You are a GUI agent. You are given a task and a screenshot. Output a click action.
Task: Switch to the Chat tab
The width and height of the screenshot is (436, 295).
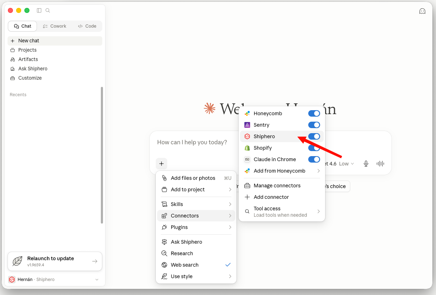tap(22, 26)
